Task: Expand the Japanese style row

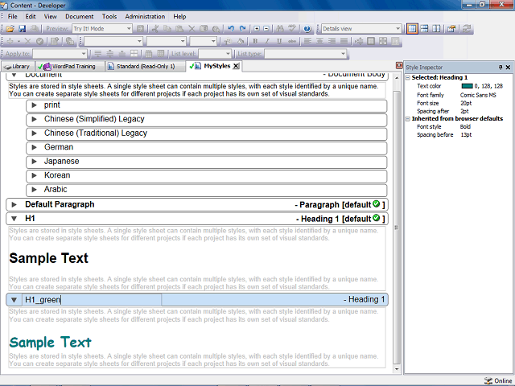Action: (34, 162)
